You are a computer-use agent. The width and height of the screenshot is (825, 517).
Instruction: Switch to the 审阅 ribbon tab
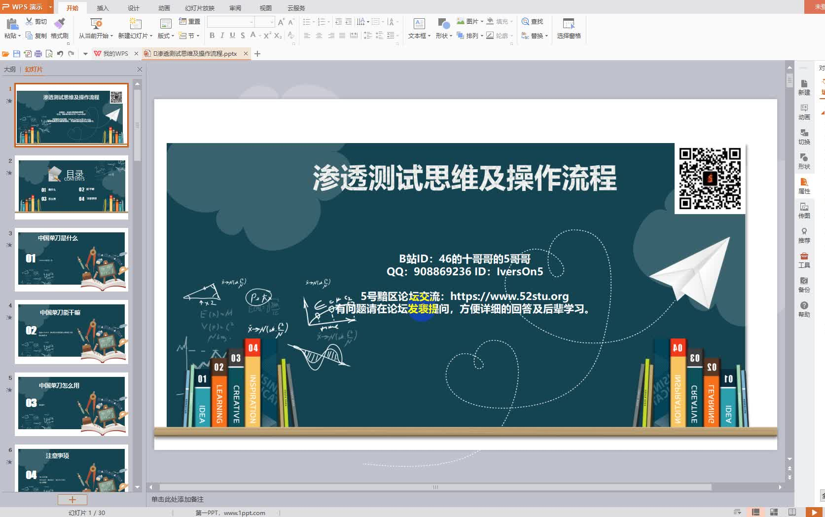coord(235,8)
